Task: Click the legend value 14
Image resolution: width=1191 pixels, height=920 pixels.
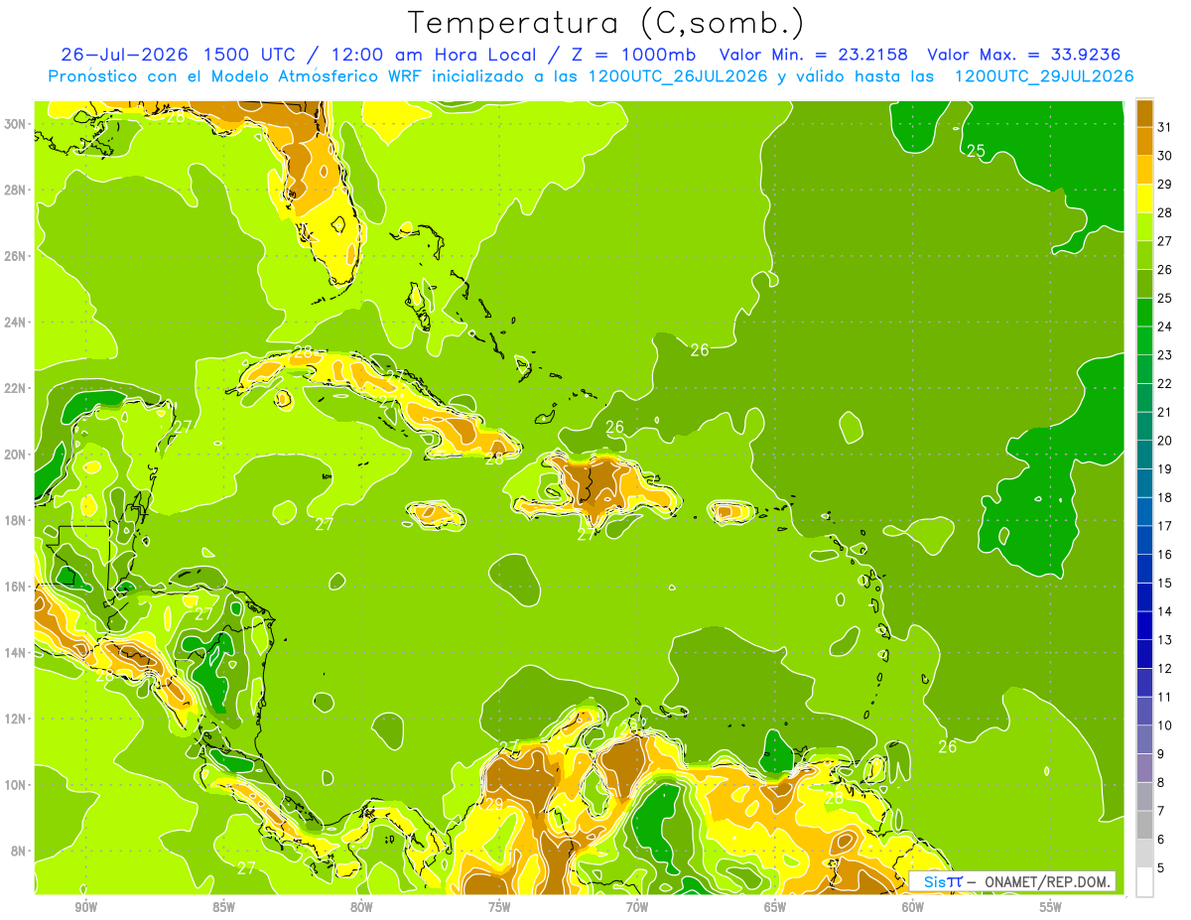Action: [1165, 611]
